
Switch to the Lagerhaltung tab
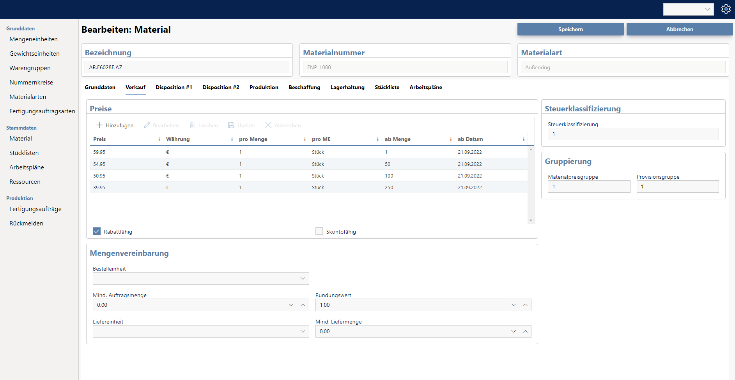(347, 87)
